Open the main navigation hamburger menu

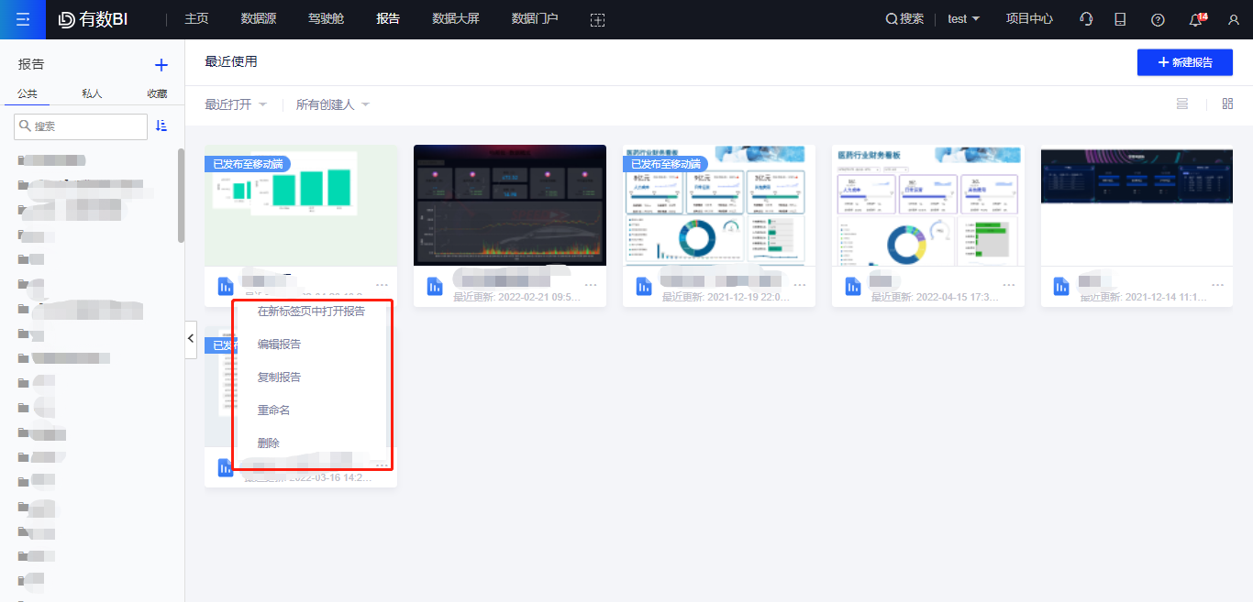point(23,19)
